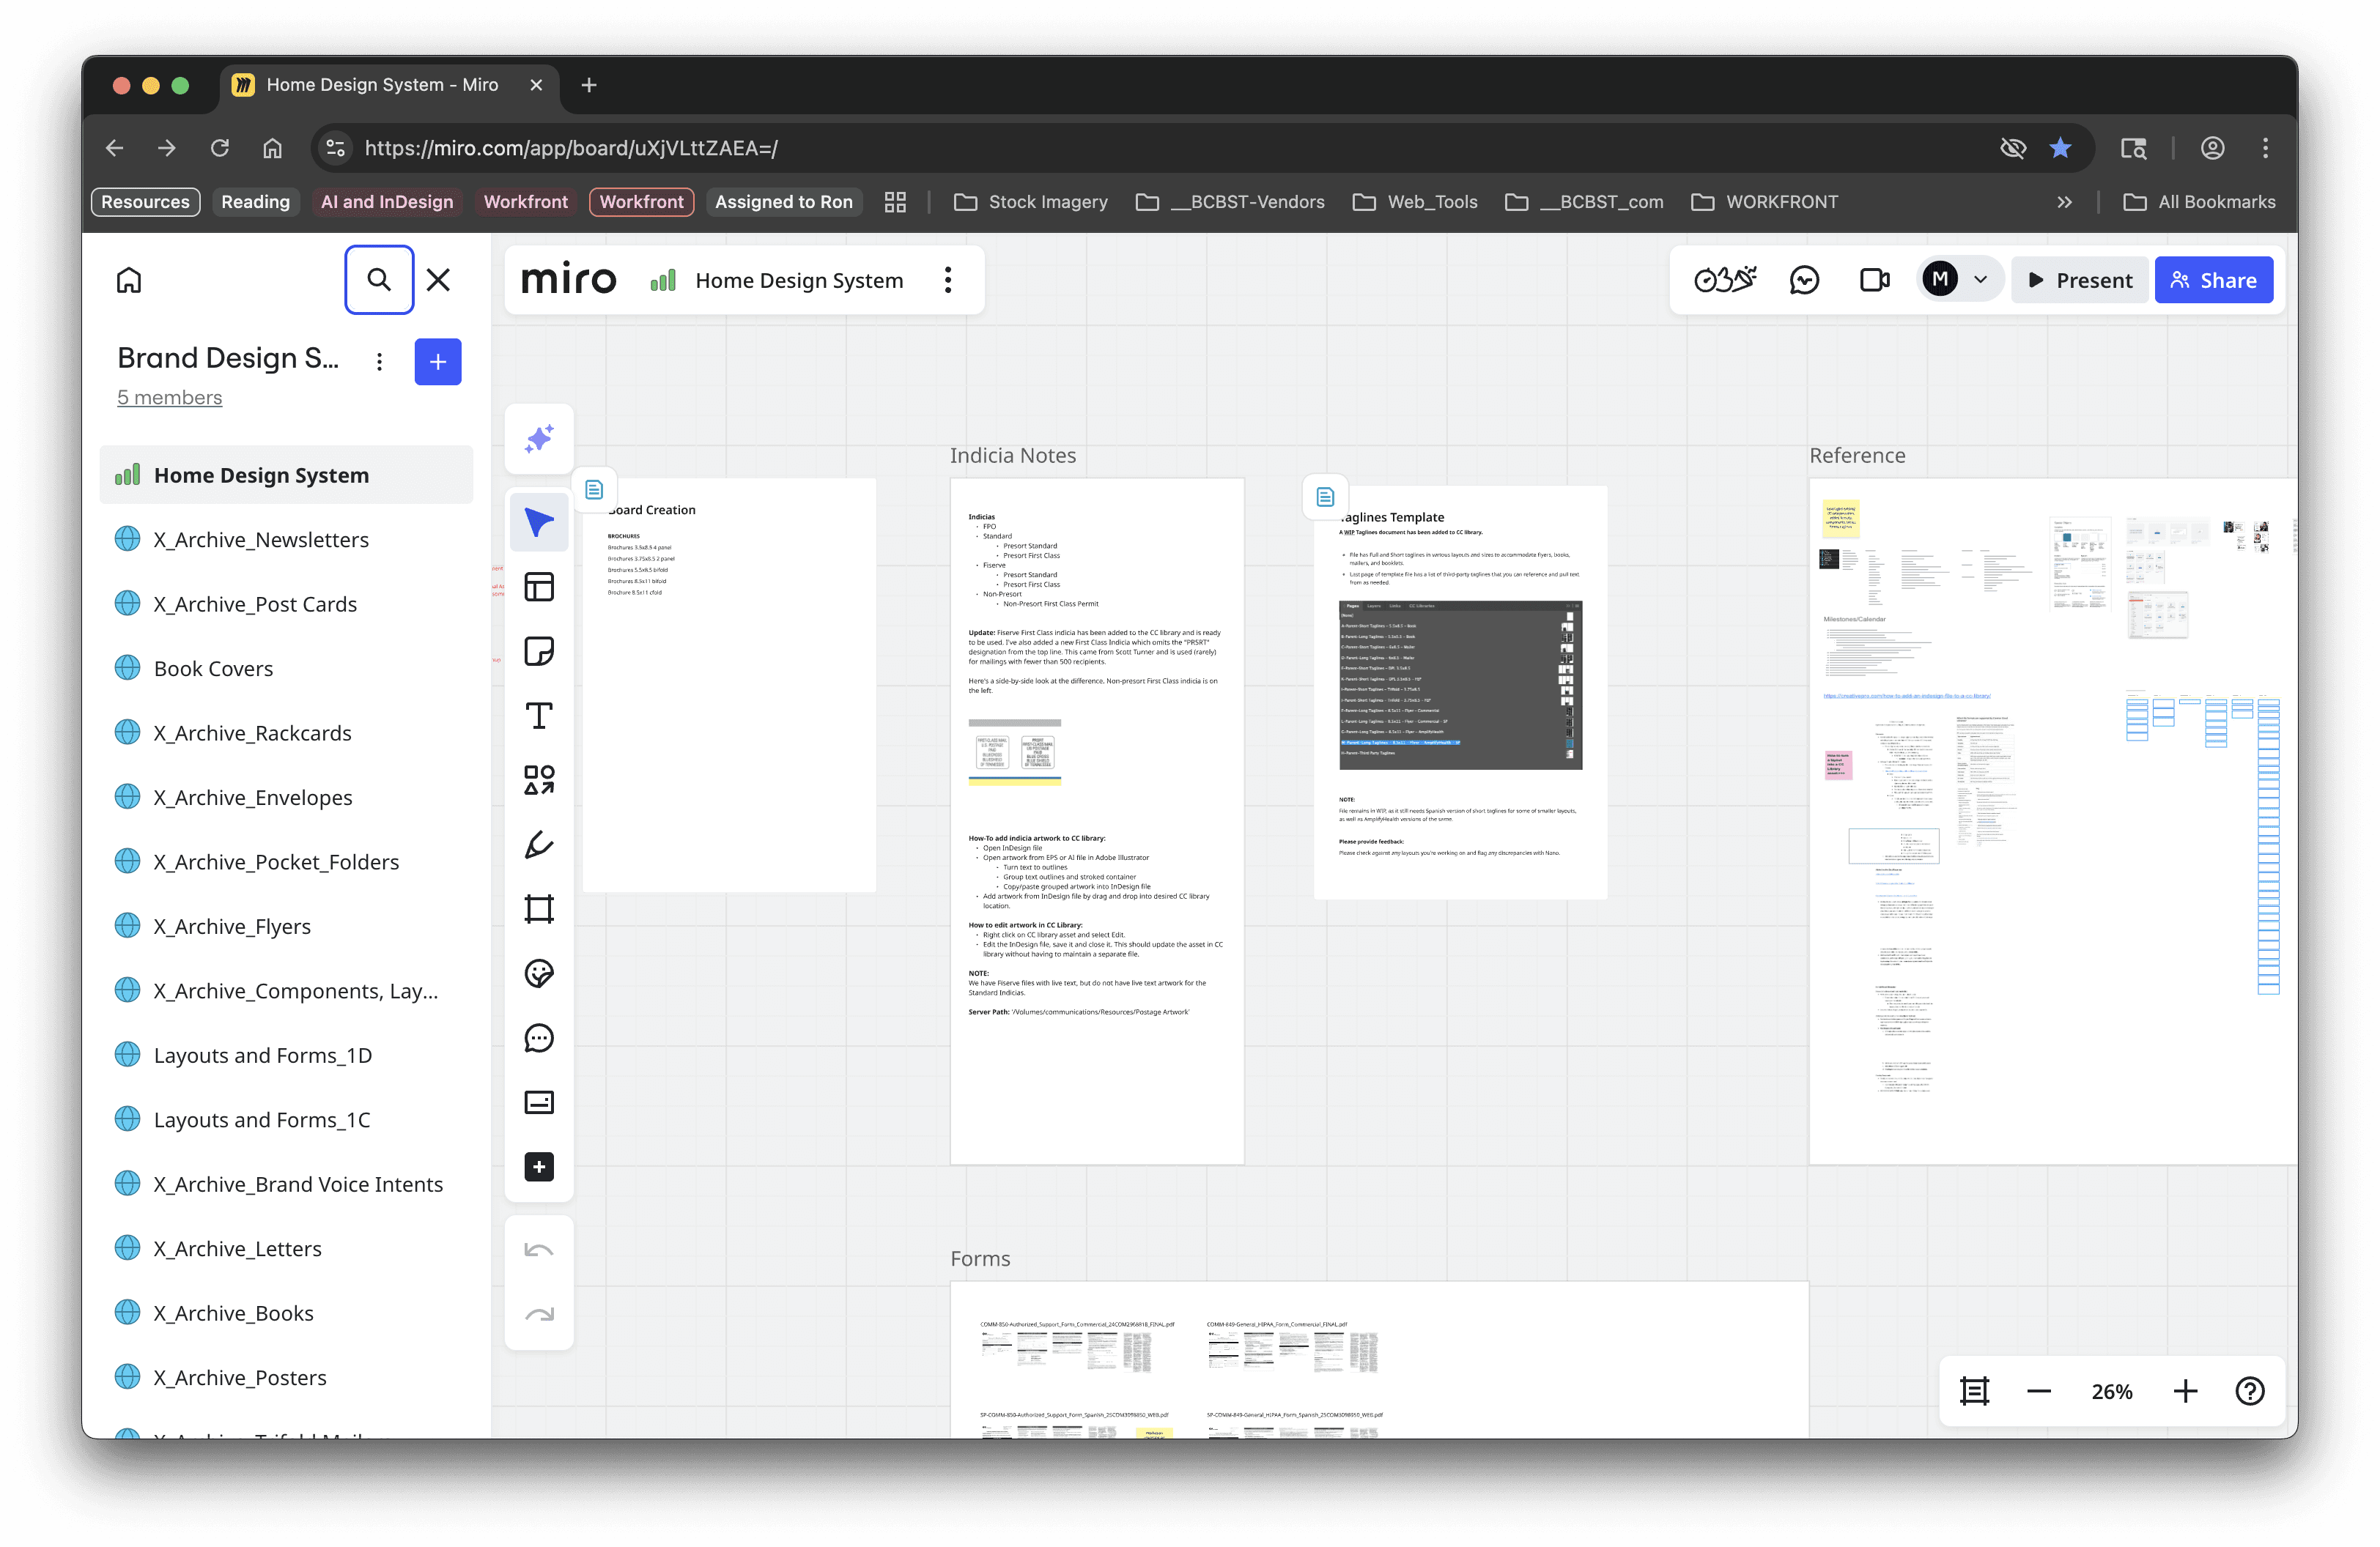Switch to Home Design System browser tab
This screenshot has height=1547, width=2380.
382,85
